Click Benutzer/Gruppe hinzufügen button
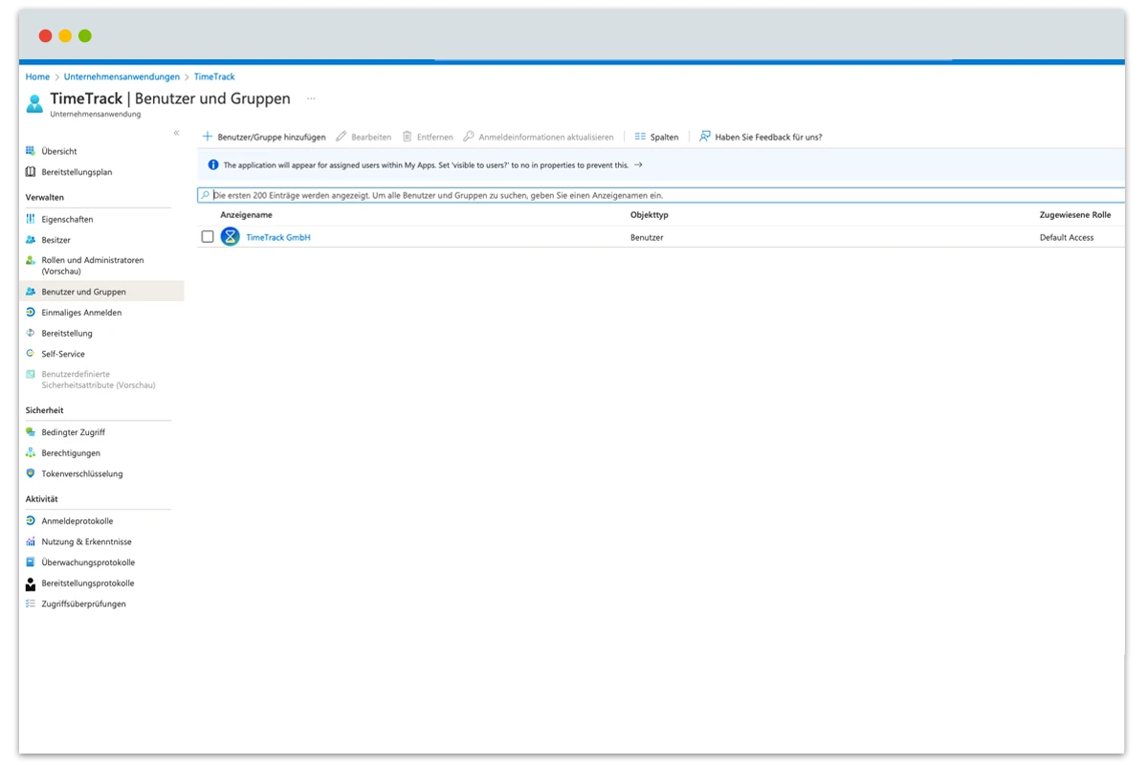The width and height of the screenshot is (1148, 765). click(x=264, y=137)
